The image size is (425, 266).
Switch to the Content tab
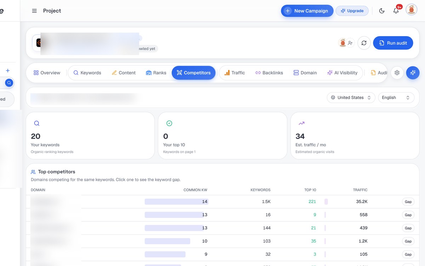point(124,73)
